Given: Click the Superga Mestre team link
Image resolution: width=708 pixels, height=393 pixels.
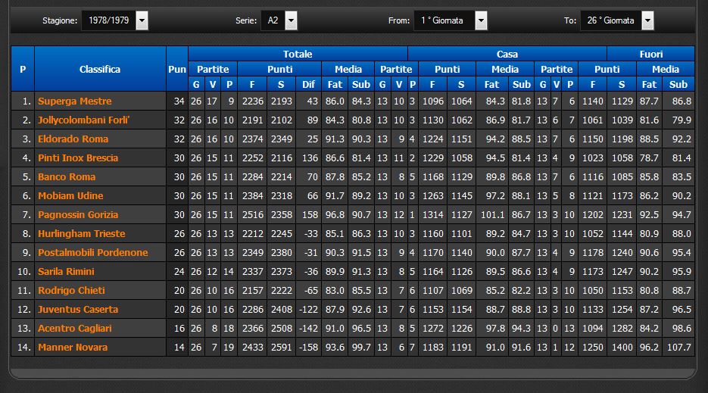Looking at the screenshot, I should click(74, 101).
